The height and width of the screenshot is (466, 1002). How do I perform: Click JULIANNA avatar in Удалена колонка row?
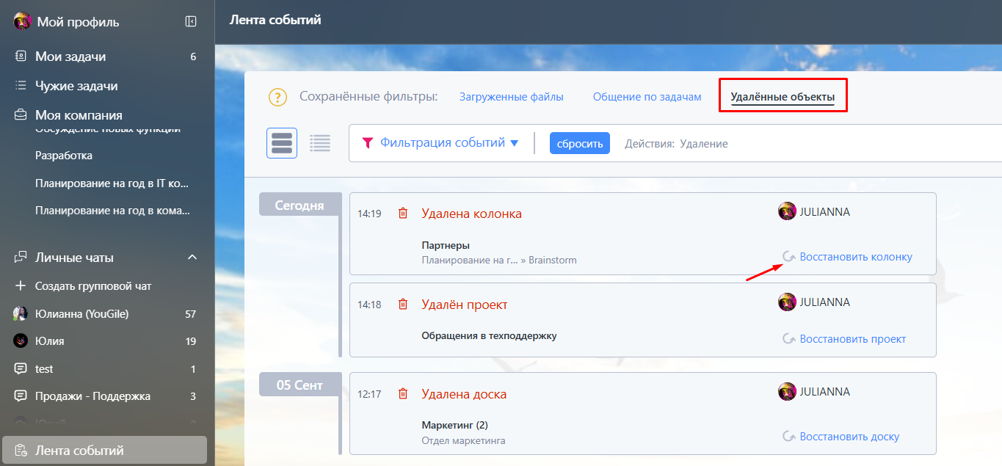[787, 211]
